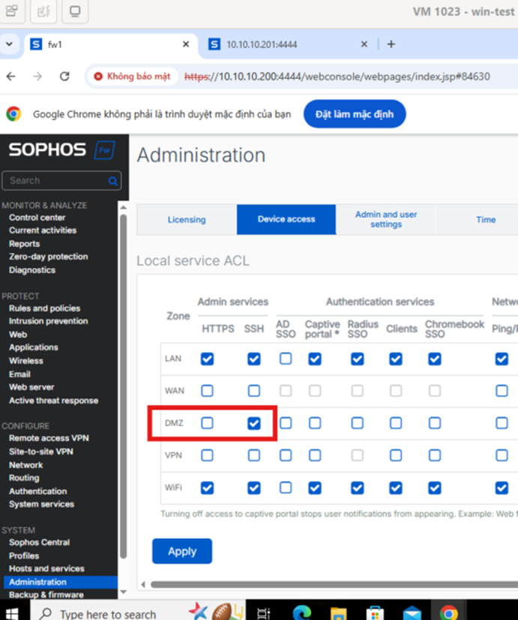Uncheck SSH checkbox for DMZ zone
The image size is (518, 620).
pyautogui.click(x=254, y=423)
